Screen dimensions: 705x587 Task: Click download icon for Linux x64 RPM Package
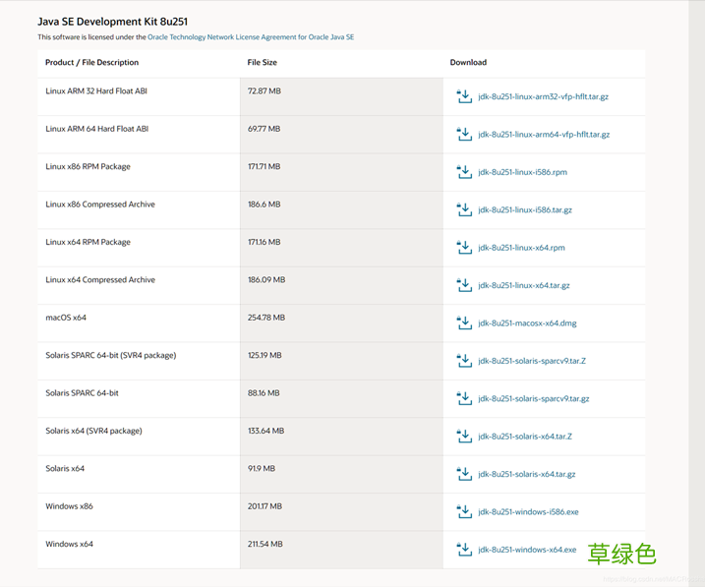tap(464, 248)
